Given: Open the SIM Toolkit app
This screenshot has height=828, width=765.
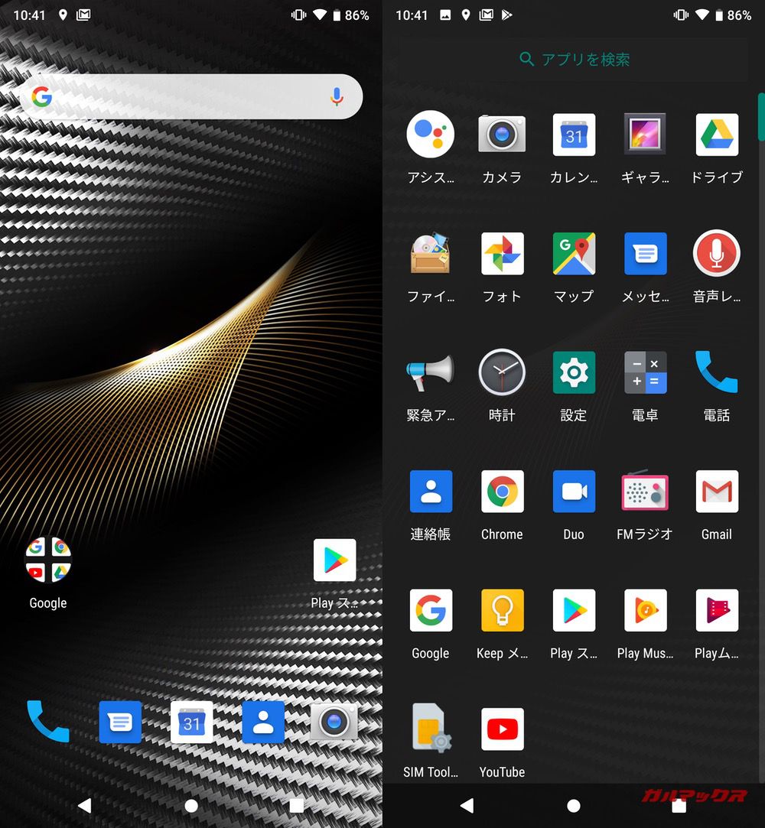Looking at the screenshot, I should click(x=430, y=729).
